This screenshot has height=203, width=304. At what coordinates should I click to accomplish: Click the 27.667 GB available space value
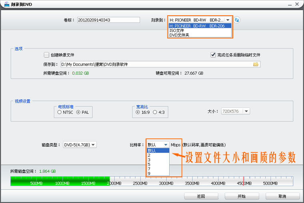coord(194,73)
